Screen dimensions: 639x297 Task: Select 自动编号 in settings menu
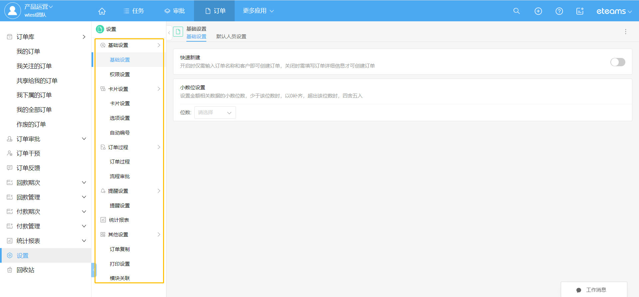(x=120, y=133)
